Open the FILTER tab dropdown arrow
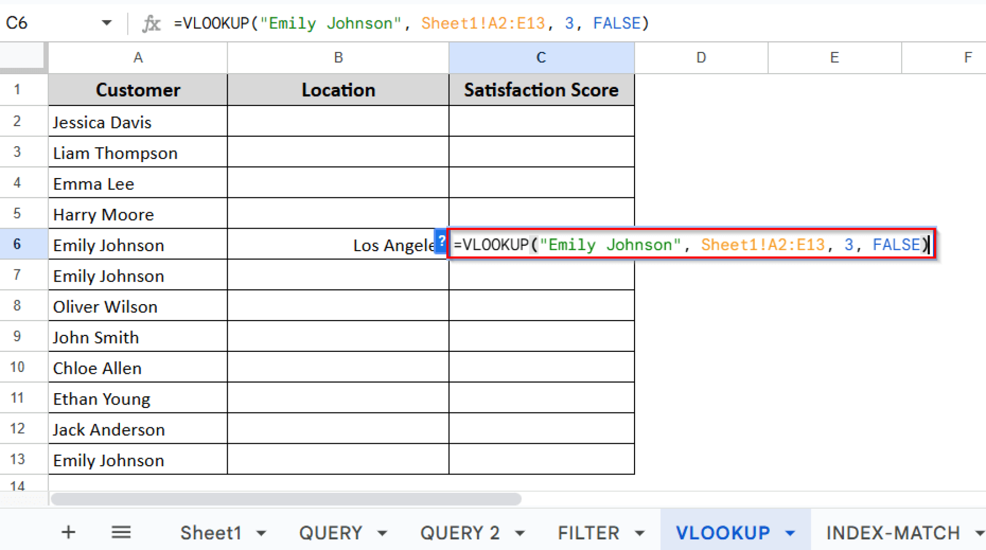 point(640,533)
